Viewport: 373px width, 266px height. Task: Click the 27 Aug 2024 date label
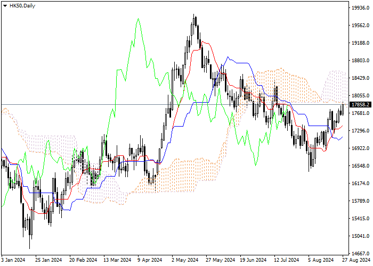pos(356,260)
